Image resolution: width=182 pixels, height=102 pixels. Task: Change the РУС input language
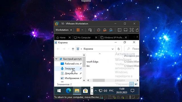click(111, 91)
